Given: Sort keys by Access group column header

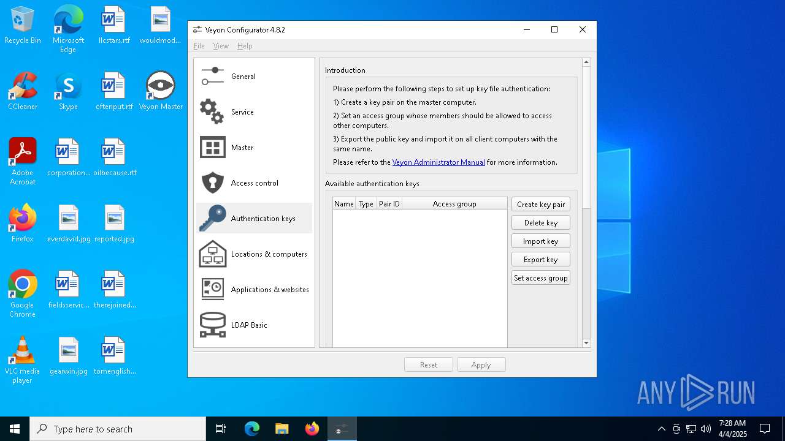Looking at the screenshot, I should (454, 203).
